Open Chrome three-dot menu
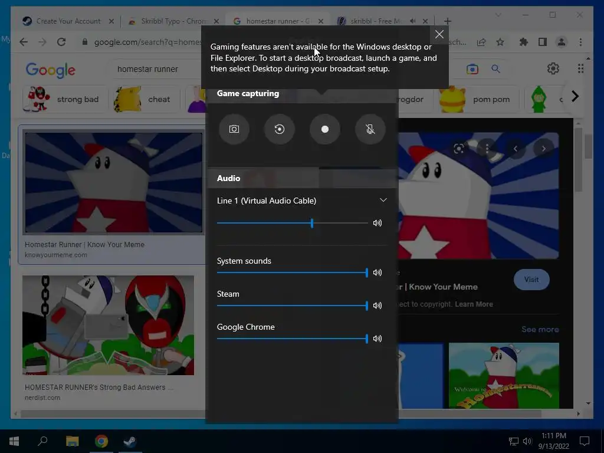 point(580,42)
